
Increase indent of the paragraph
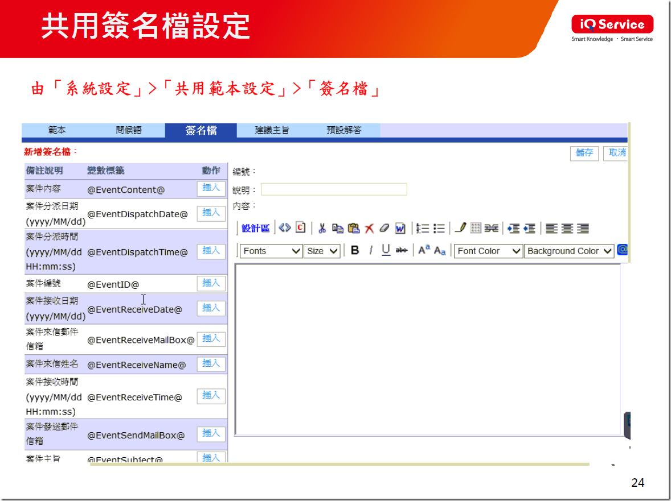point(514,229)
